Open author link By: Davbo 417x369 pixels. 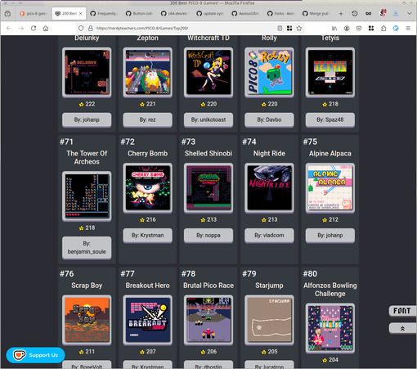click(x=269, y=119)
